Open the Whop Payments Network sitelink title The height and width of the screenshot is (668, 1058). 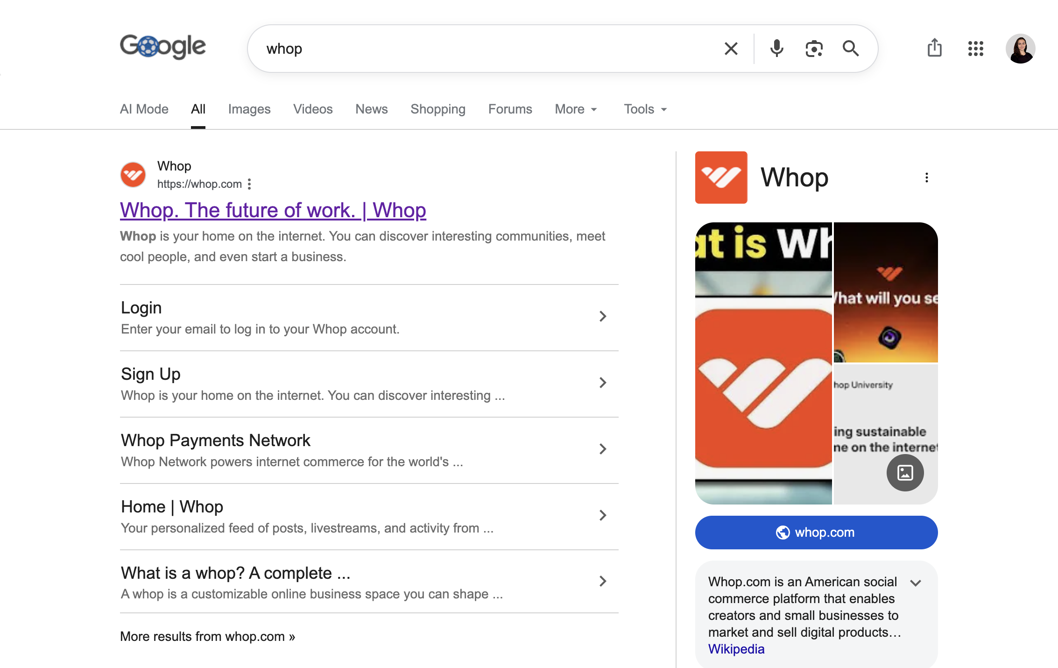(x=216, y=441)
